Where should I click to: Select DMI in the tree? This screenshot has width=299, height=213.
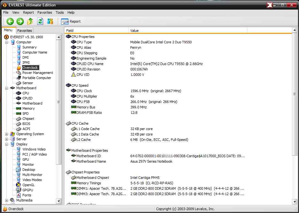point(25,57)
